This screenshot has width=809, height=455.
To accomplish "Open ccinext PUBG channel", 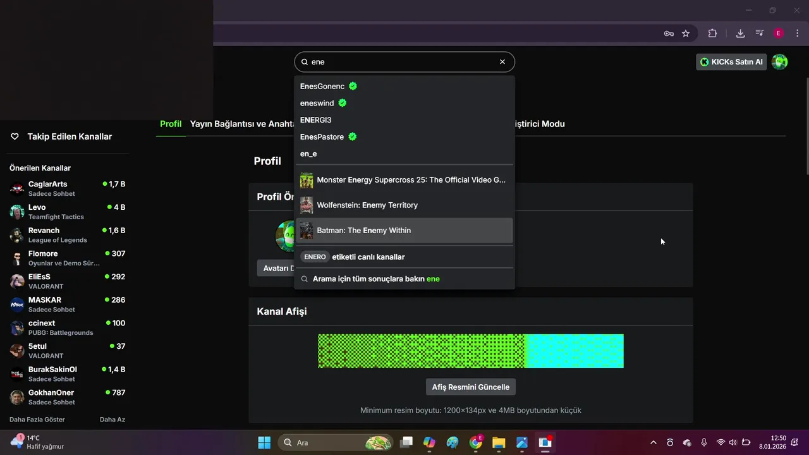I will (x=68, y=327).
